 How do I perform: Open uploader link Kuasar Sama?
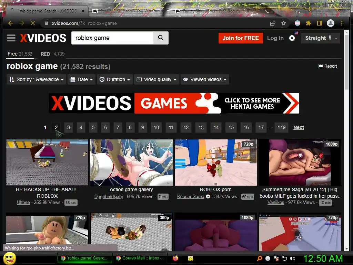point(191,196)
